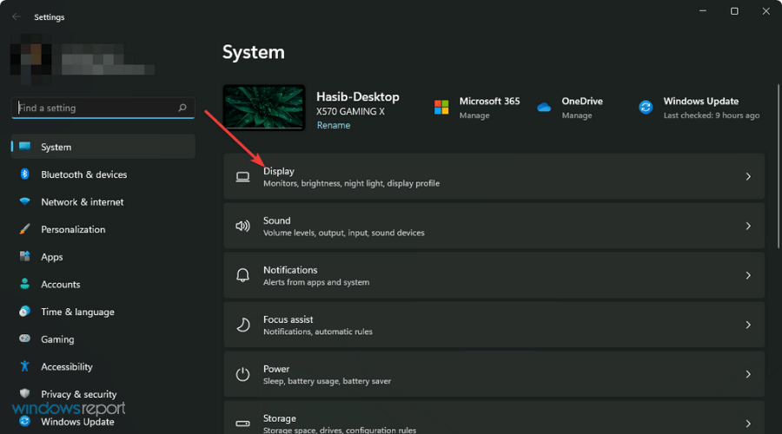
Task: Open the Accounts person icon
Action: click(x=24, y=285)
